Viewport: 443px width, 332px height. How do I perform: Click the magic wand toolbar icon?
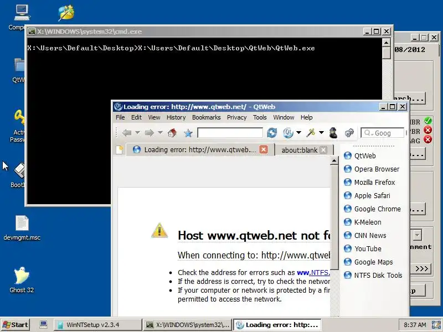(311, 132)
